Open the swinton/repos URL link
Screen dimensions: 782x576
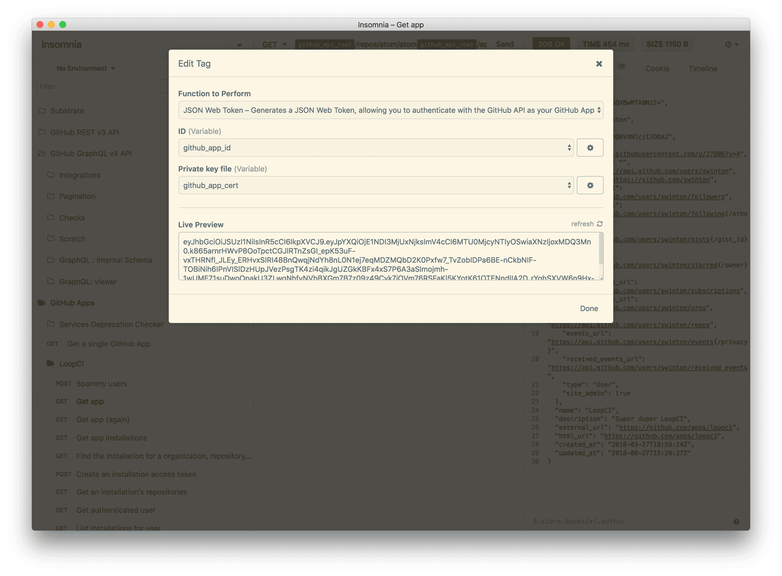630,325
